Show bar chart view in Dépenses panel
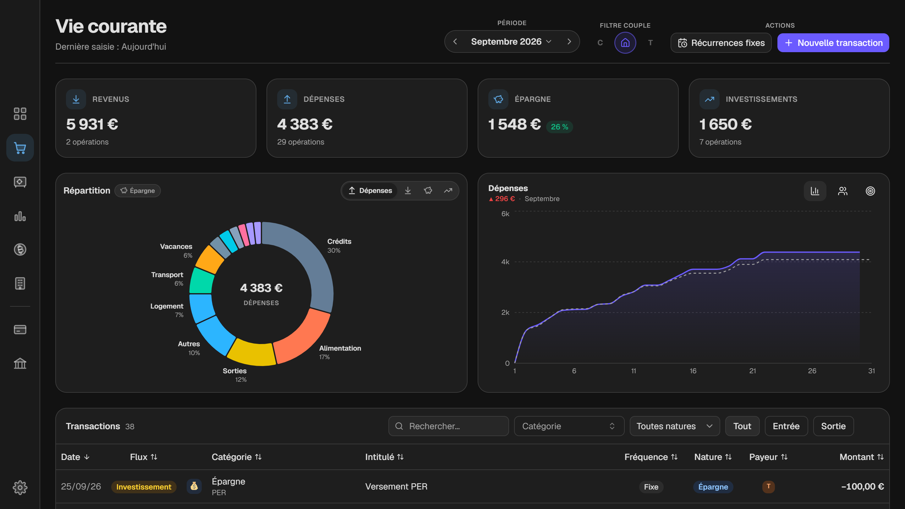The width and height of the screenshot is (905, 509). click(815, 191)
